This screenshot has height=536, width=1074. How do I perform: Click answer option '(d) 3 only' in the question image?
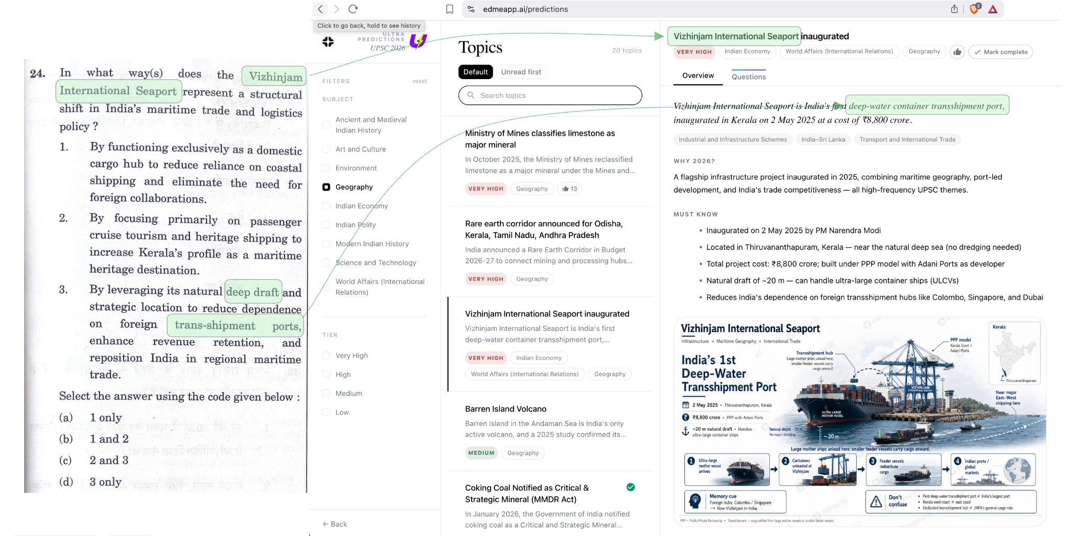coord(90,482)
